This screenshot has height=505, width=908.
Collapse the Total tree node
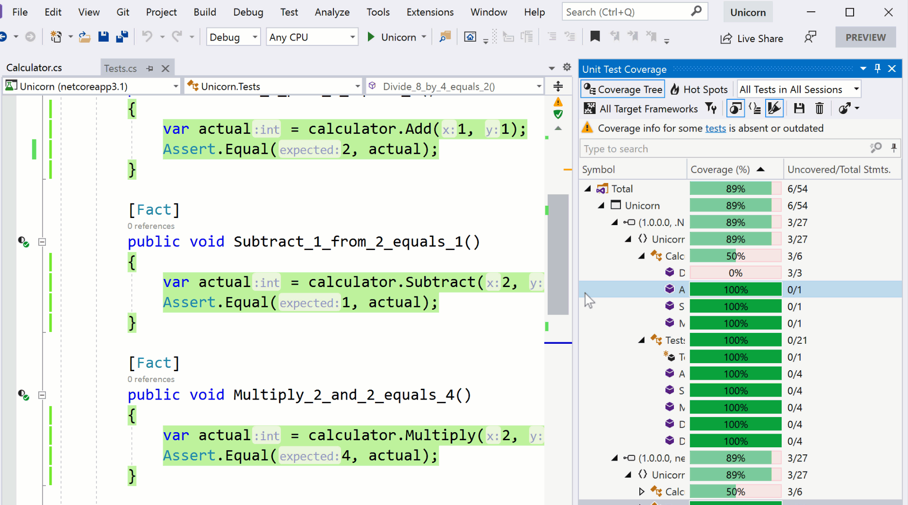pos(588,189)
